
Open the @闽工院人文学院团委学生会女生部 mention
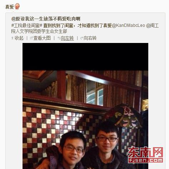pyautogui.click(x=85, y=28)
